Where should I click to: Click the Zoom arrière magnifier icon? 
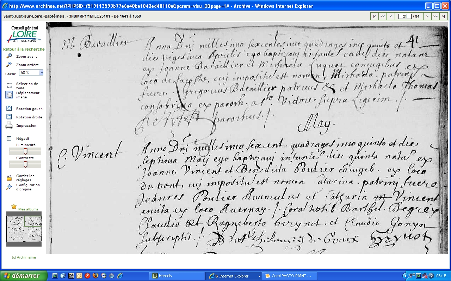(x=9, y=65)
